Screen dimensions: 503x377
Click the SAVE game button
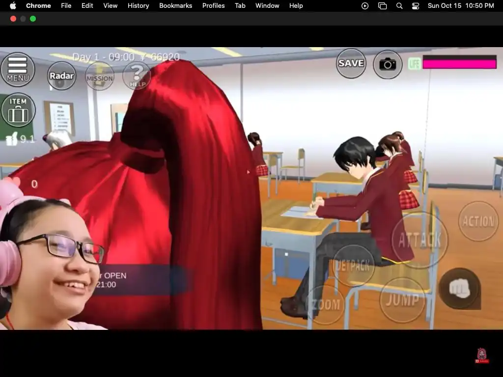pyautogui.click(x=351, y=63)
